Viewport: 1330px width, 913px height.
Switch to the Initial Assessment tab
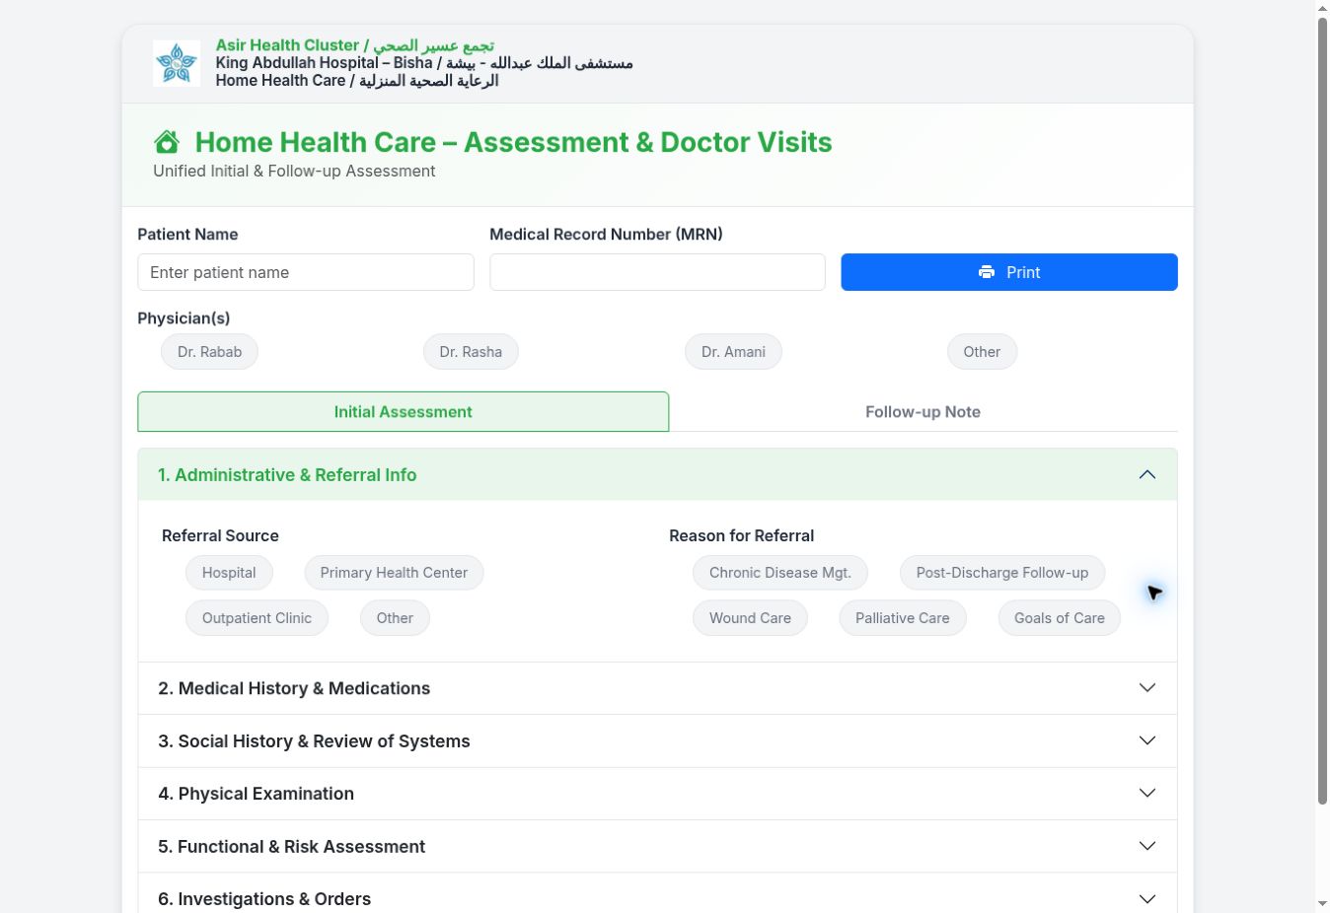(403, 412)
